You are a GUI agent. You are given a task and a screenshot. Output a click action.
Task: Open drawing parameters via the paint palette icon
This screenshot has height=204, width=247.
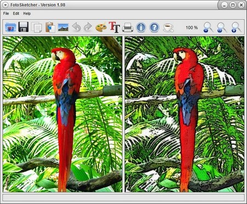click(101, 27)
